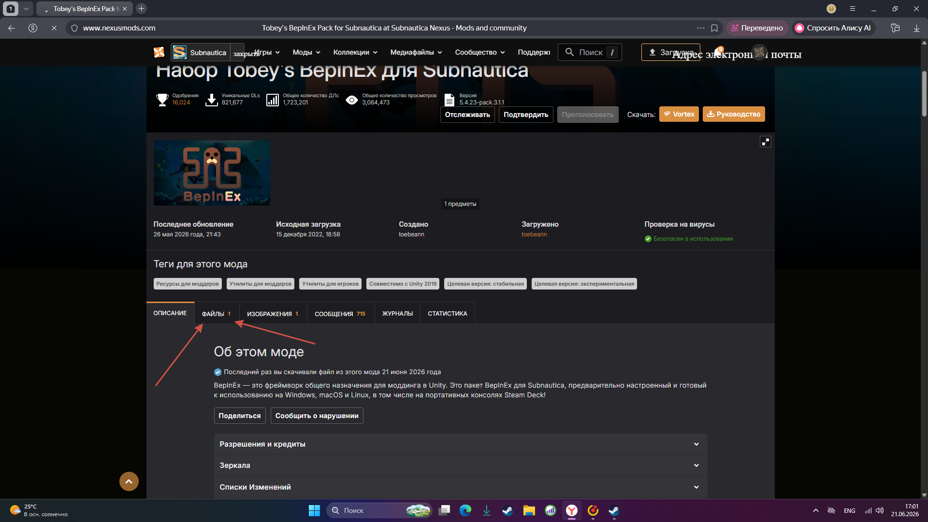Click the Yandex home icon in toolbar
This screenshot has height=522, width=928.
(33, 28)
